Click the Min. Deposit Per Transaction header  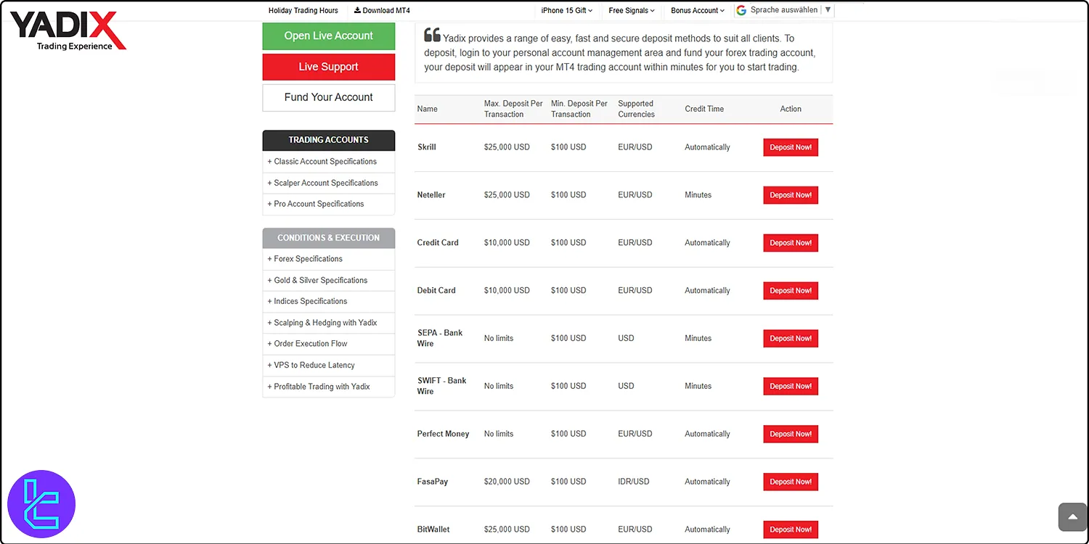(579, 109)
